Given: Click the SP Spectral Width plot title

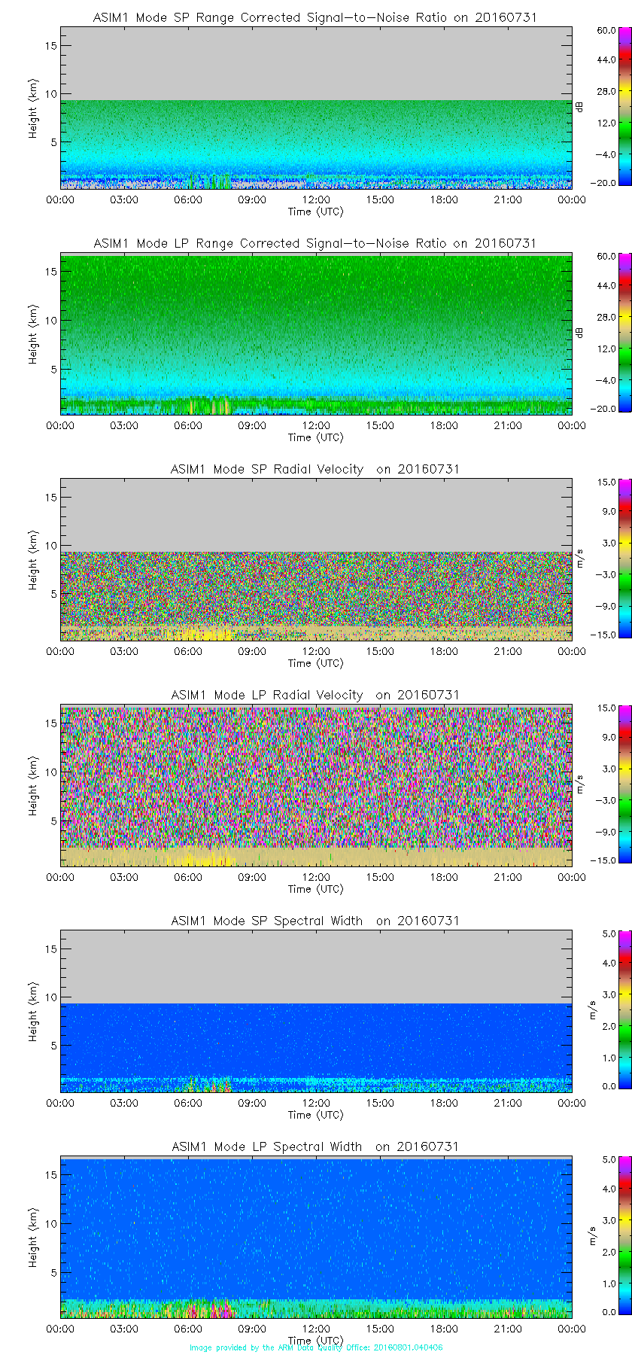Looking at the screenshot, I should (315, 921).
